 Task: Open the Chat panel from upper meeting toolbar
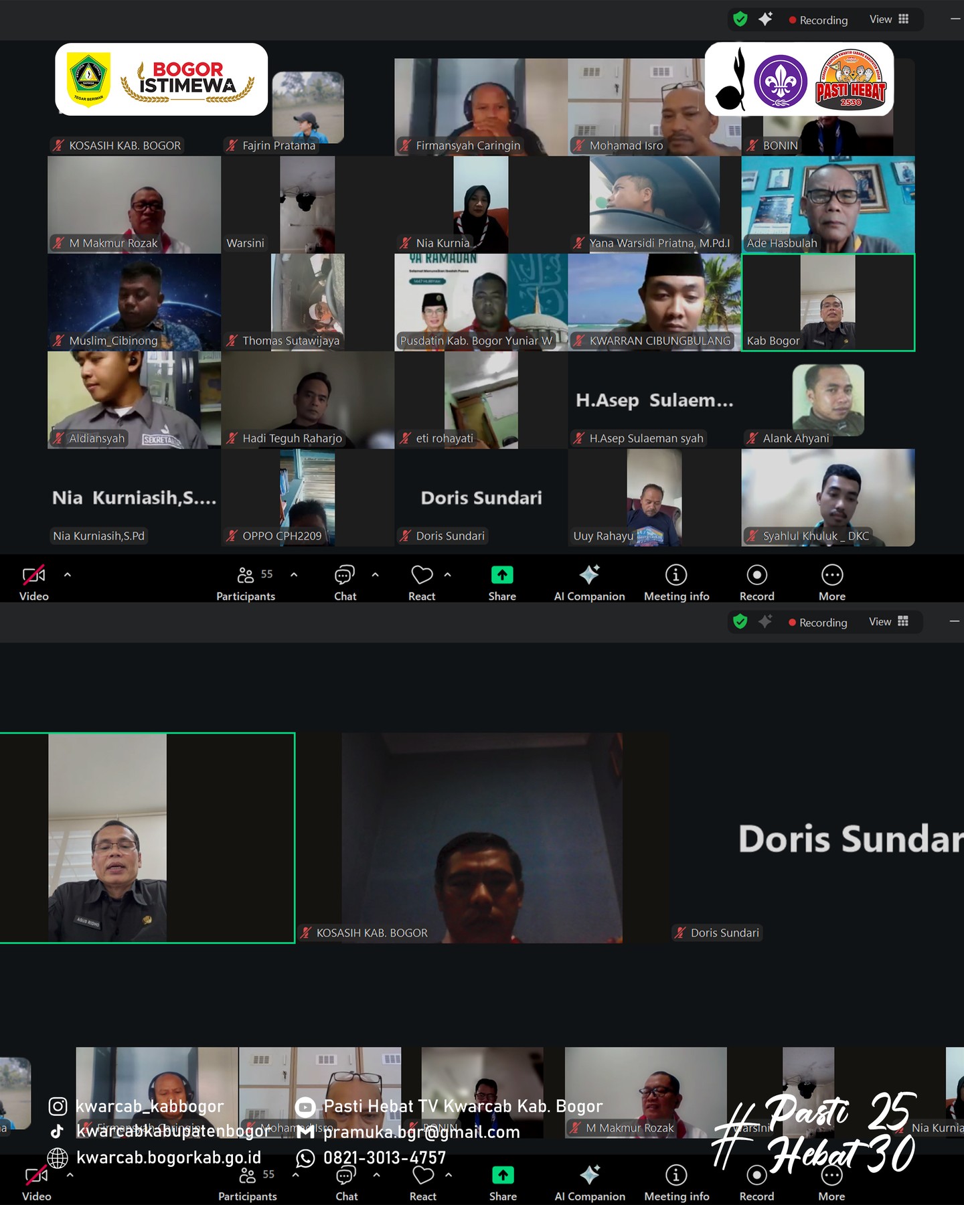[x=345, y=575]
